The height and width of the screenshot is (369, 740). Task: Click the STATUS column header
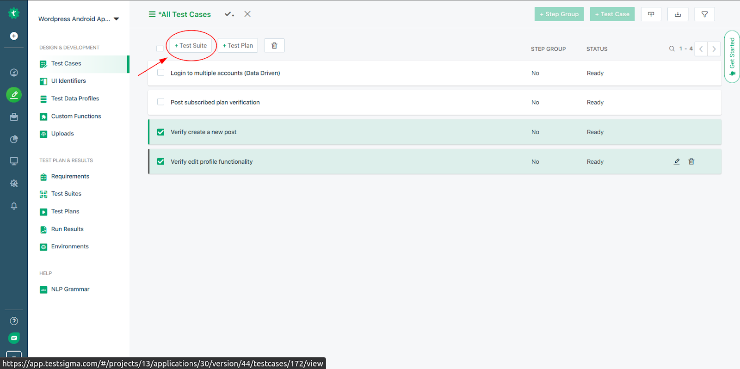tap(597, 49)
